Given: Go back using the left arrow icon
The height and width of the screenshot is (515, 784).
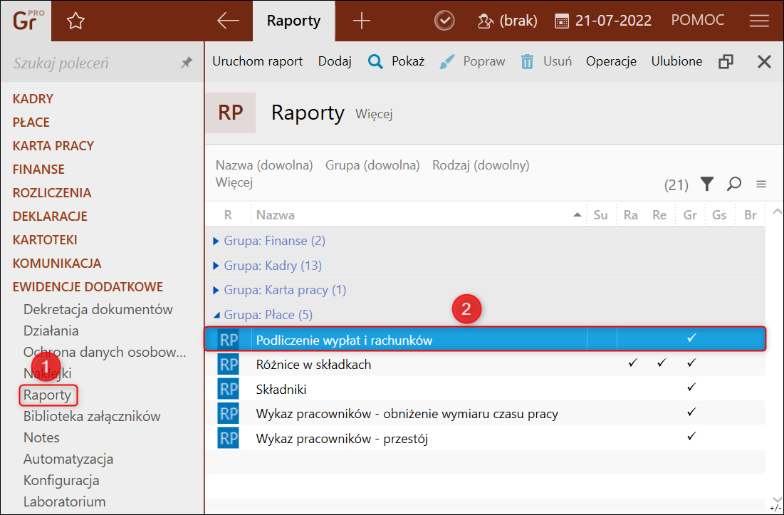Looking at the screenshot, I should pos(228,21).
